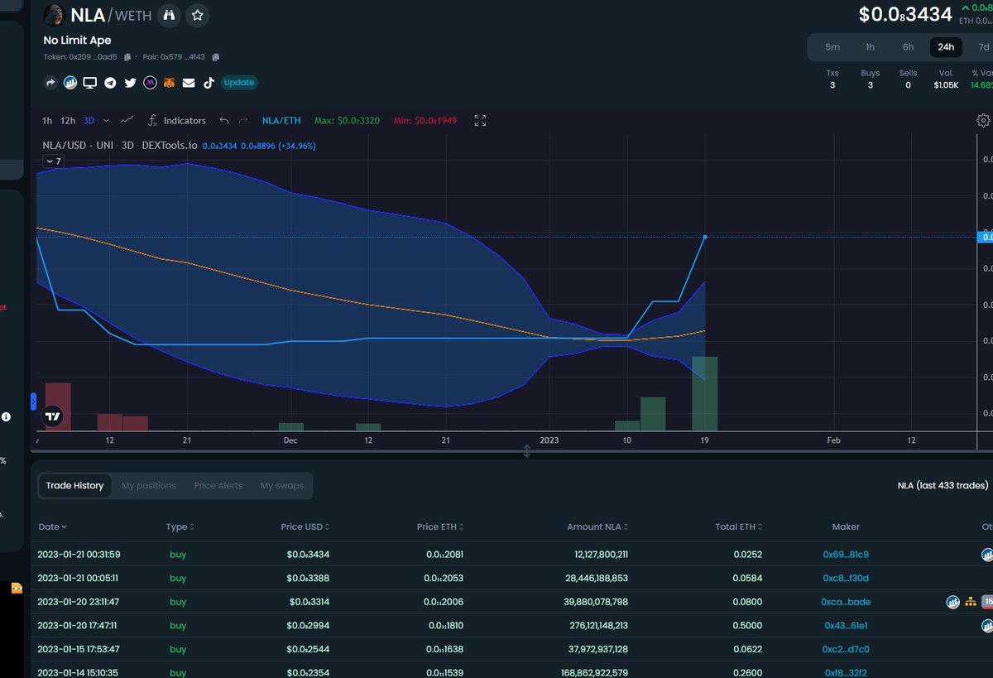Click the orange emoji icon at the screen edge

17,588
